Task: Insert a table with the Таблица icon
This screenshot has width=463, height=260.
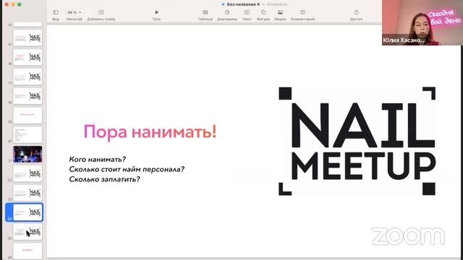Action: (x=205, y=12)
